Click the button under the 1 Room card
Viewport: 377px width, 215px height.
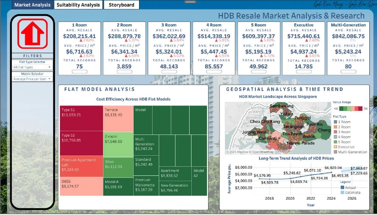pyautogui.click(x=79, y=72)
